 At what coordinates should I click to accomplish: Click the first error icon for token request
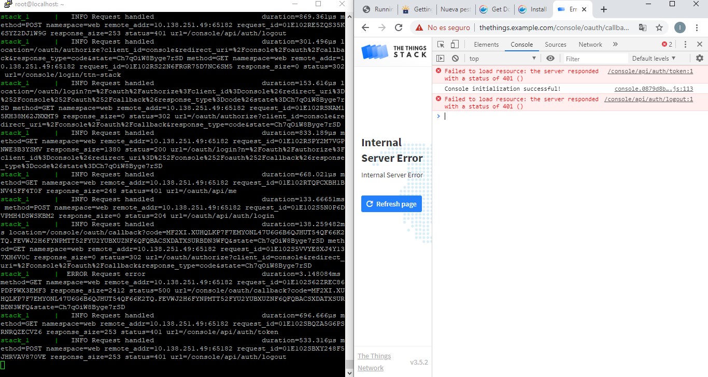[x=438, y=71]
